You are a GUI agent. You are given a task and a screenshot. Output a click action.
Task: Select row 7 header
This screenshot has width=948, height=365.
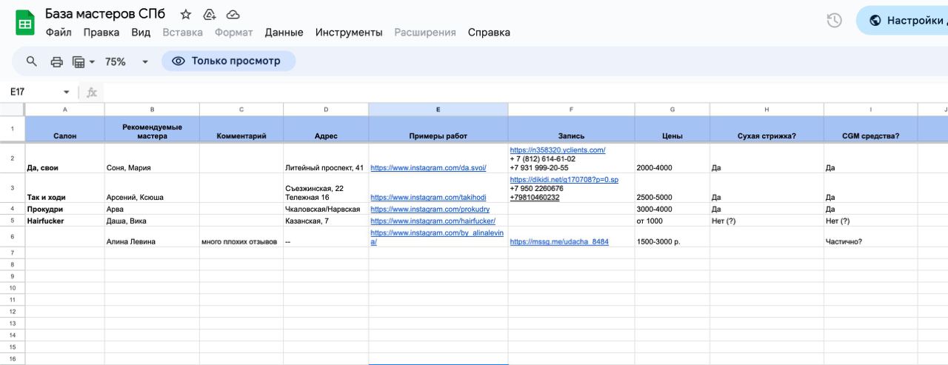(x=12, y=253)
